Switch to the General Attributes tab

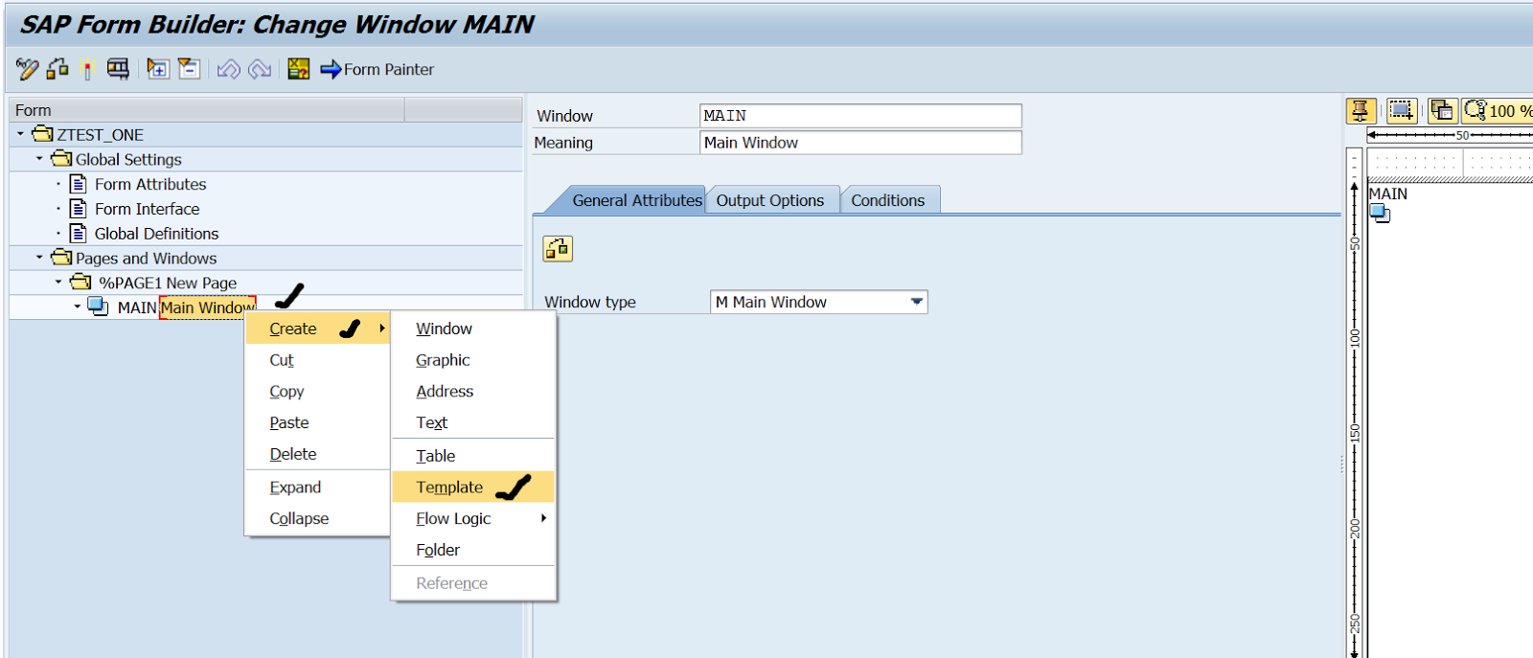click(x=637, y=200)
